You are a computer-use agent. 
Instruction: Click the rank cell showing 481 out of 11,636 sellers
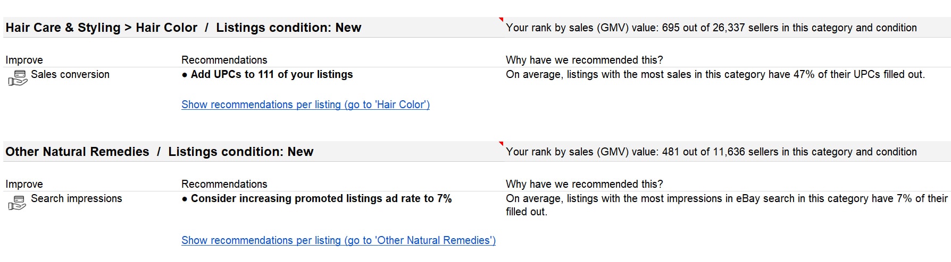point(711,152)
